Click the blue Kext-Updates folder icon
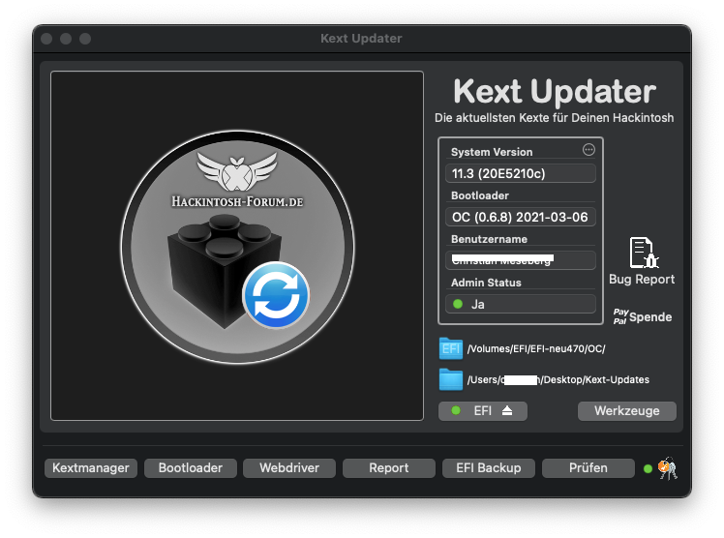The image size is (724, 538). point(451,379)
